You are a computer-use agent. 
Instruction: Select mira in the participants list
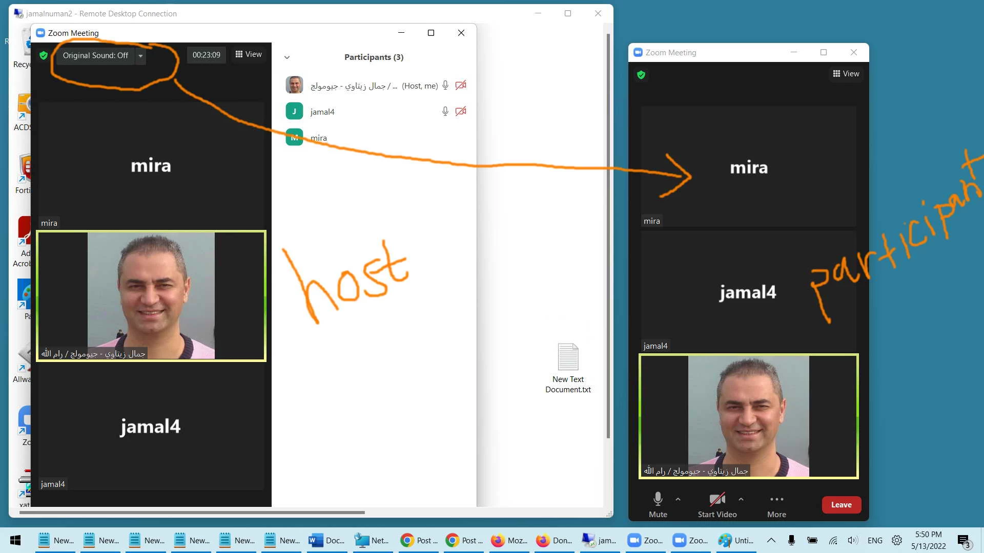(x=318, y=138)
